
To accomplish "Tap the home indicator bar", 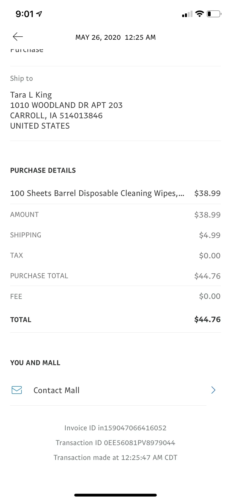I will [116, 495].
